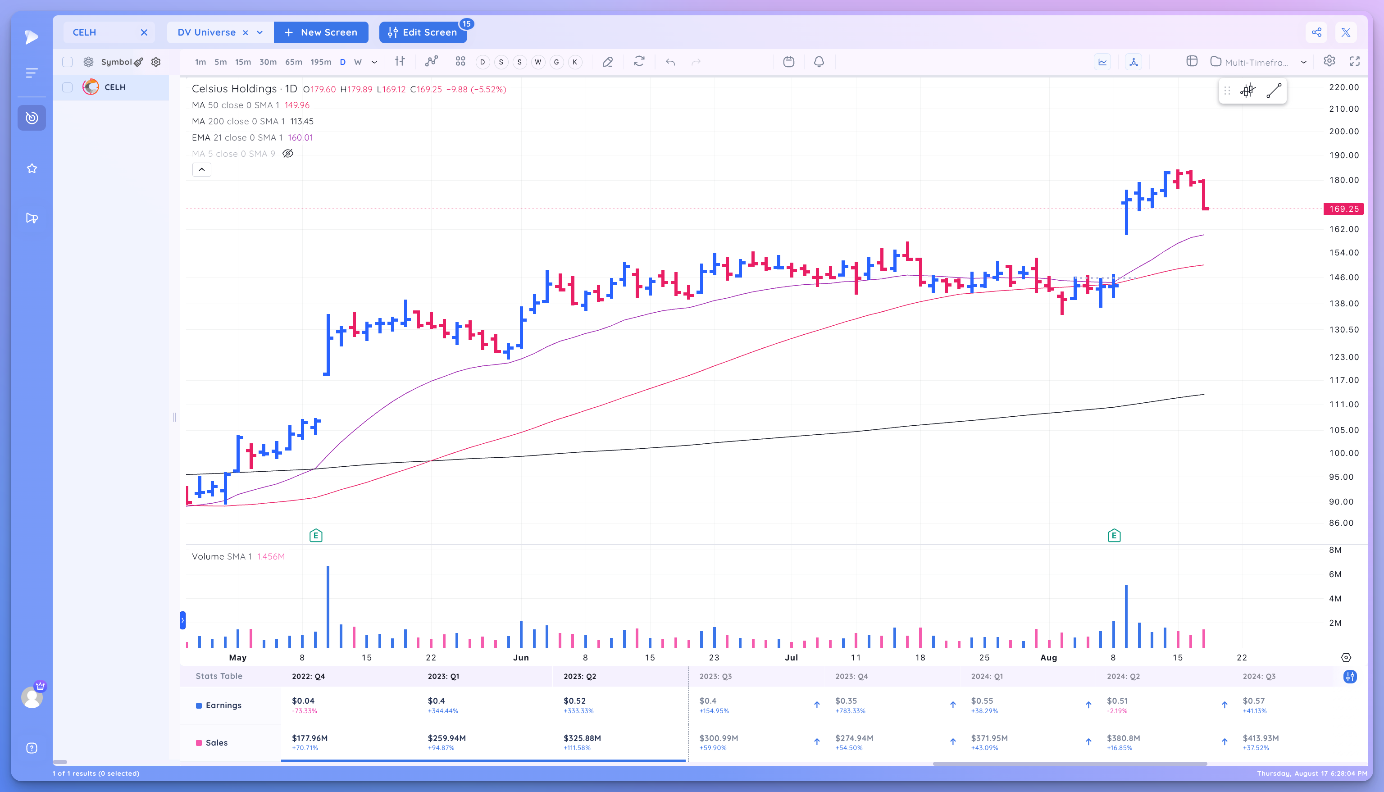Image resolution: width=1384 pixels, height=792 pixels.
Task: Select the 15m timeframe
Action: coord(242,62)
